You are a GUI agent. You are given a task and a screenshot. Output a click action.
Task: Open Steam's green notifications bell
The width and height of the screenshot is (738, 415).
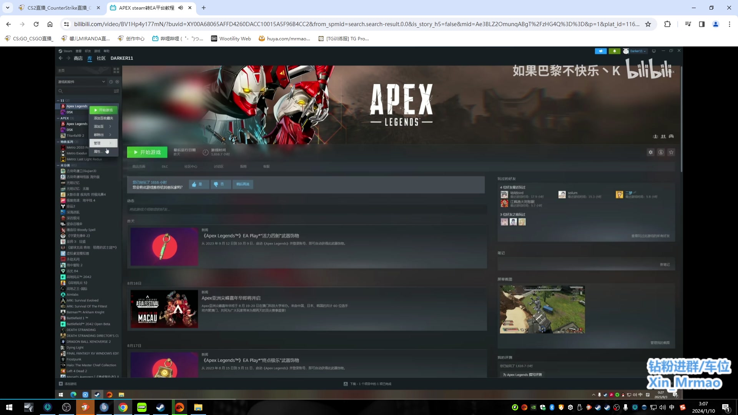(x=614, y=51)
